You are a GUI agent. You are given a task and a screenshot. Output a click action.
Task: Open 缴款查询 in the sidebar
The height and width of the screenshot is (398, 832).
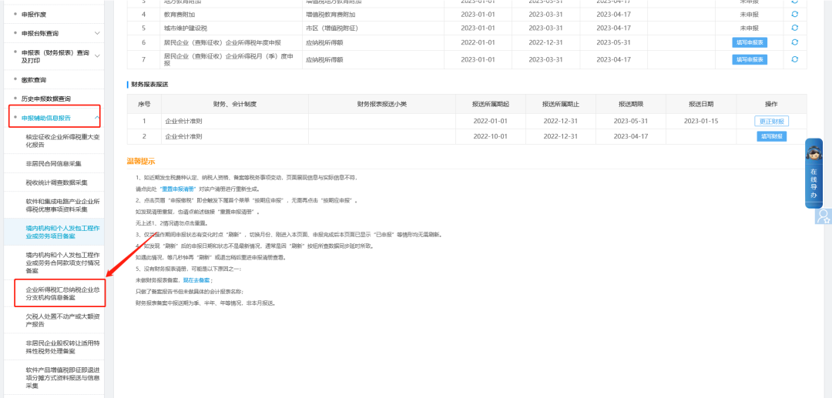point(34,79)
